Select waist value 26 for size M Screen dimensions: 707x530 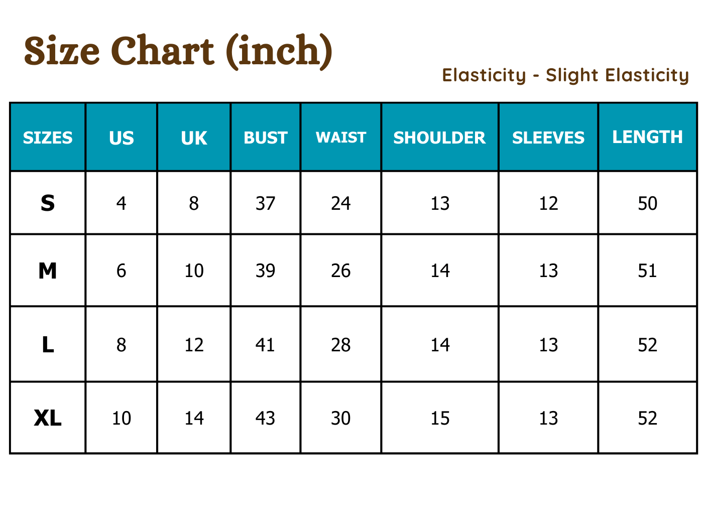click(341, 271)
